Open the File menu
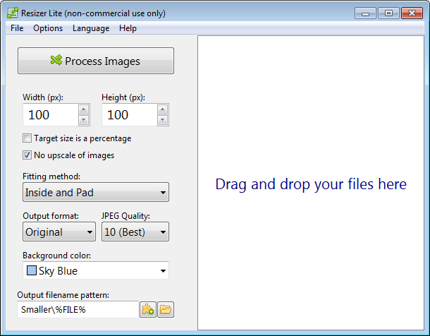 tap(17, 28)
